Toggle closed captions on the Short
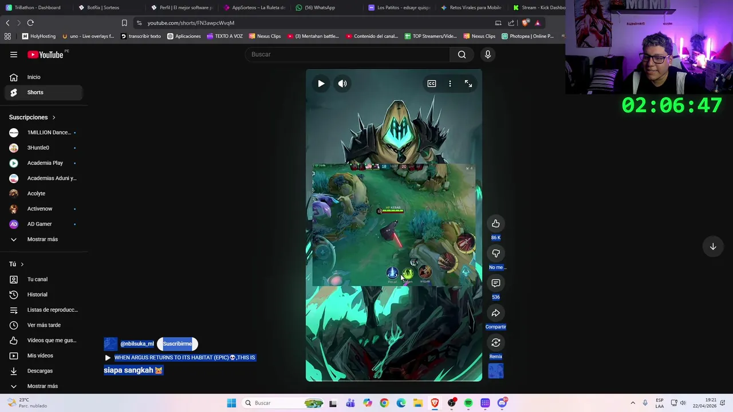 coord(432,84)
